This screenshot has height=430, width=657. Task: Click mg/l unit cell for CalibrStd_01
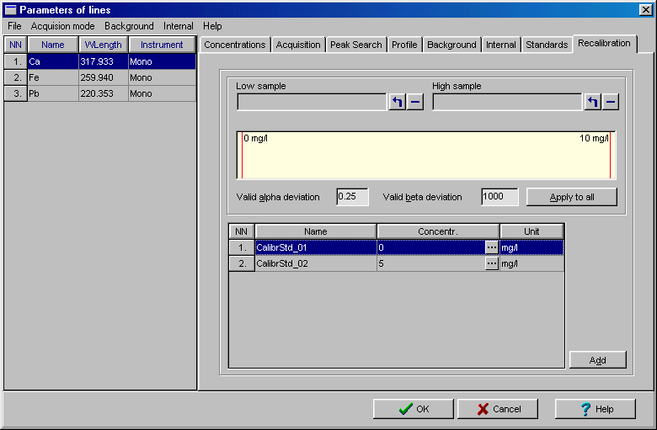coord(531,247)
